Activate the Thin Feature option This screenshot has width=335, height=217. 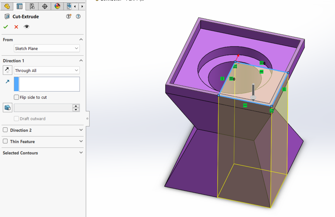click(x=5, y=142)
